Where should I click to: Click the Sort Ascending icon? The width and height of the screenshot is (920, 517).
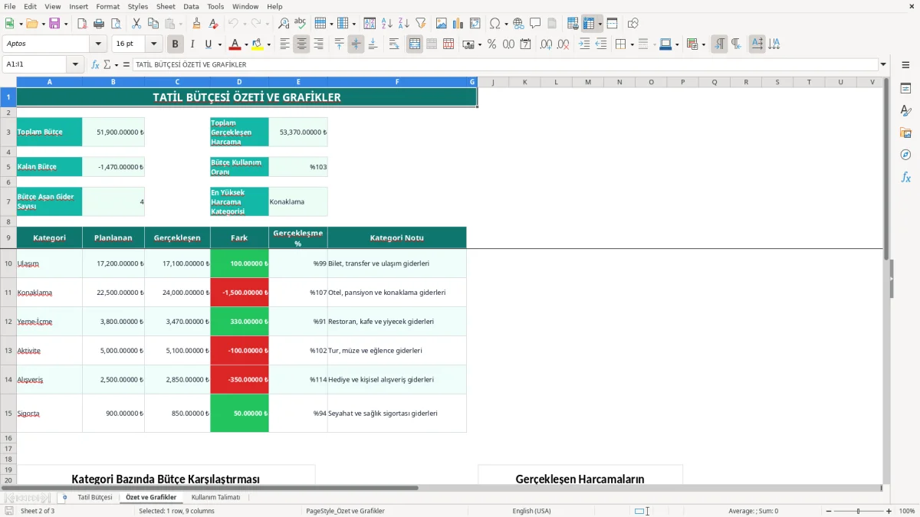tap(386, 24)
